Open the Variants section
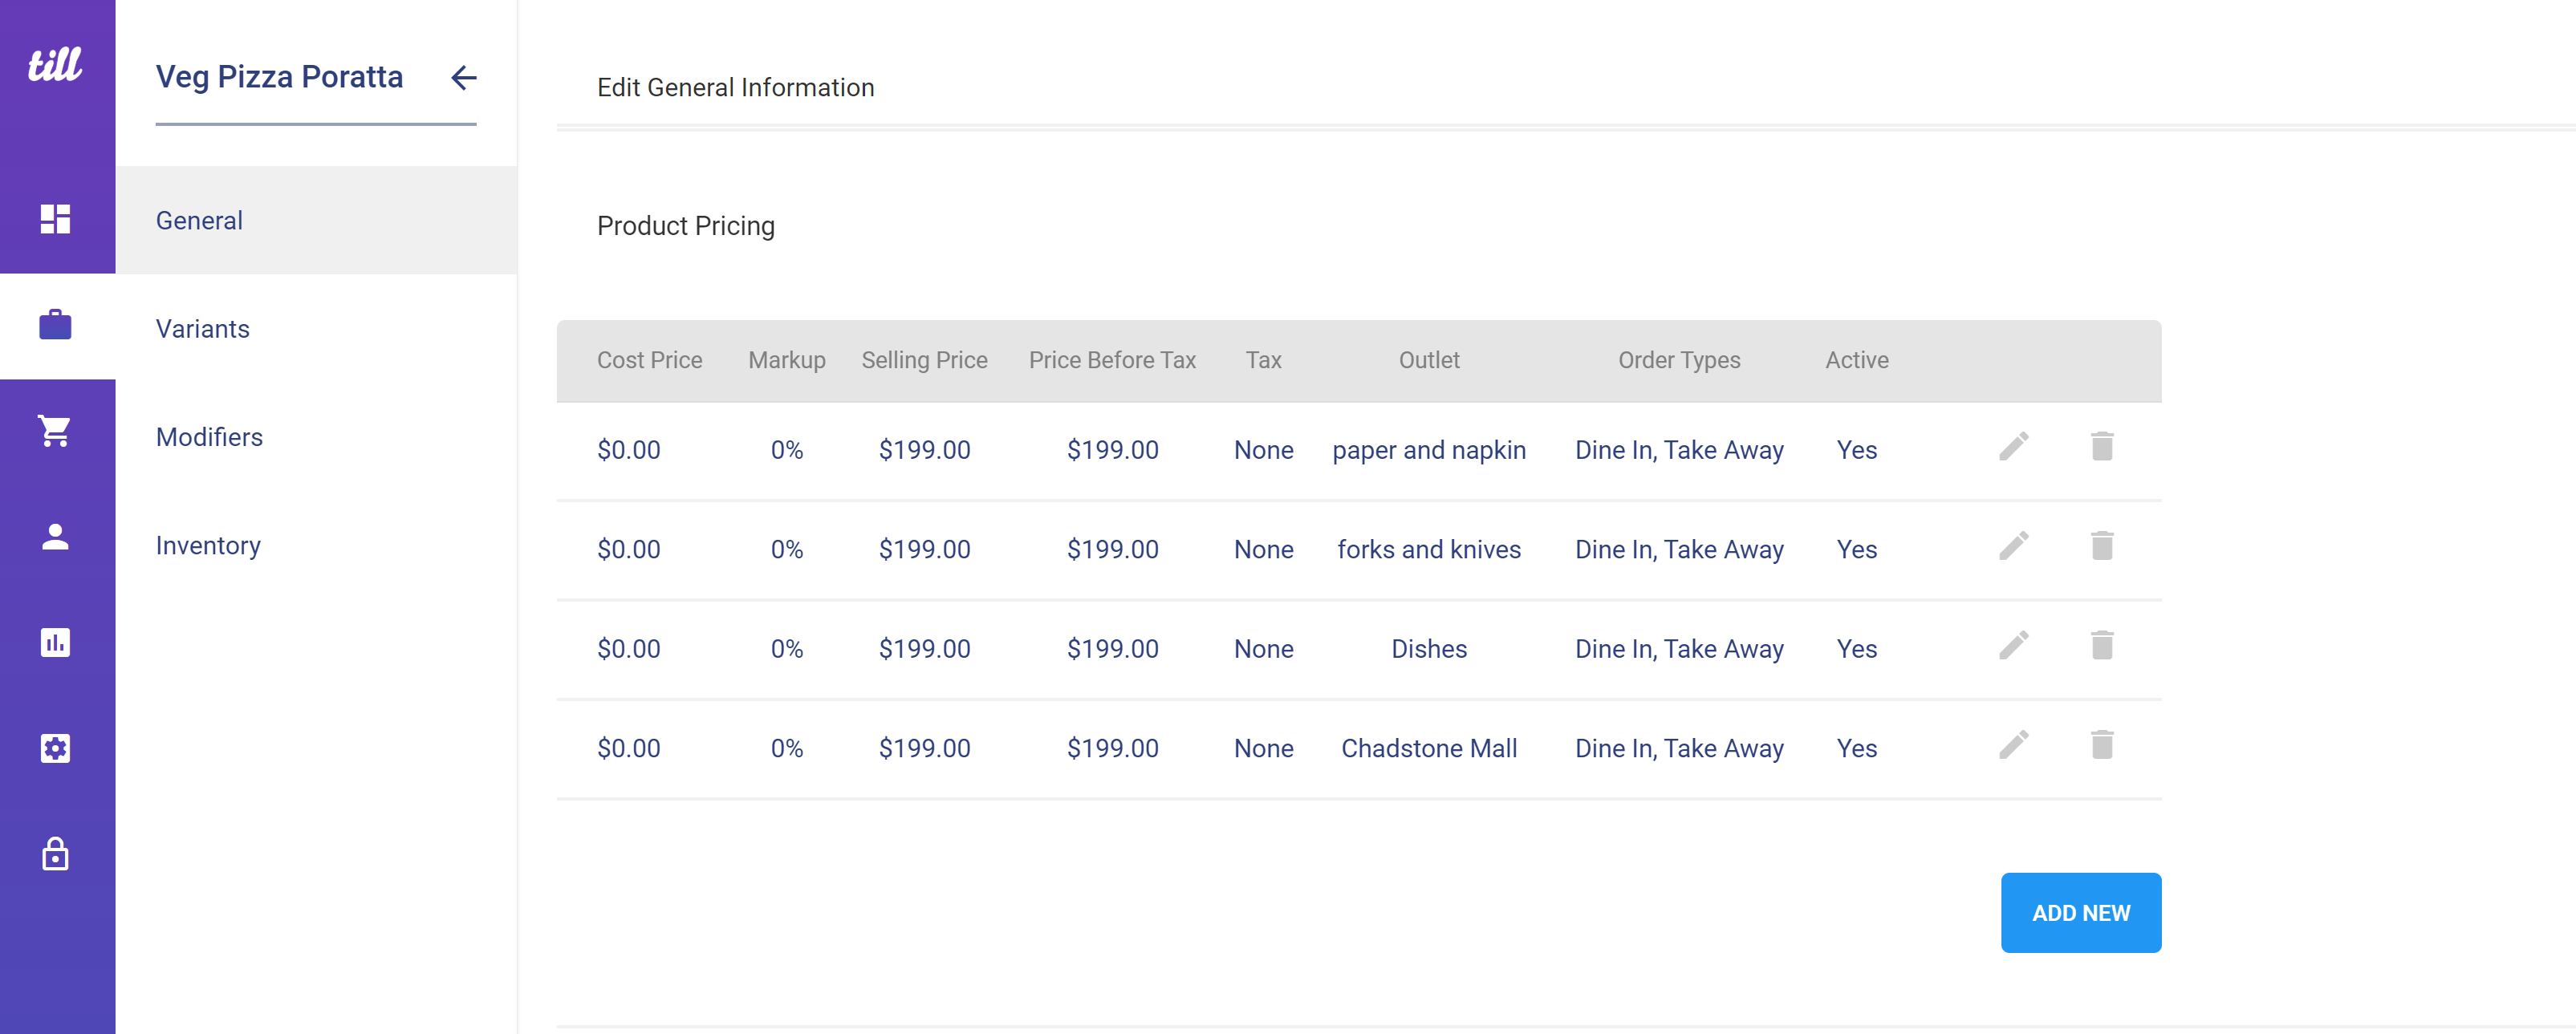This screenshot has height=1034, width=2576. [316, 328]
